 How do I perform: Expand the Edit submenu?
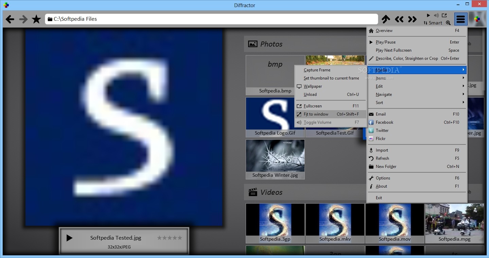point(417,86)
